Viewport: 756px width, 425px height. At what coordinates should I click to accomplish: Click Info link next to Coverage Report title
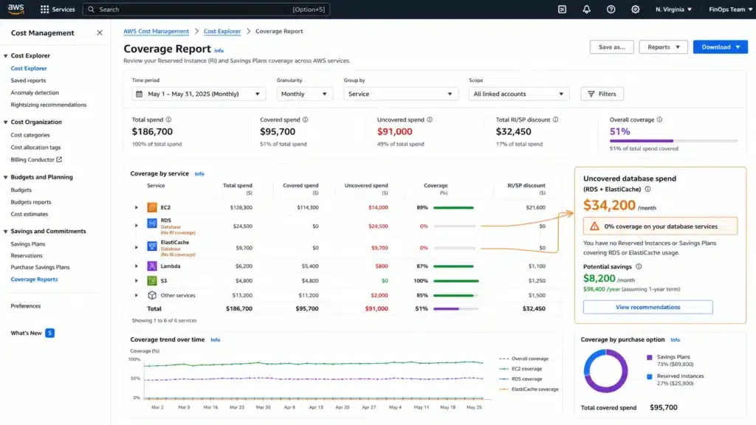pos(219,51)
